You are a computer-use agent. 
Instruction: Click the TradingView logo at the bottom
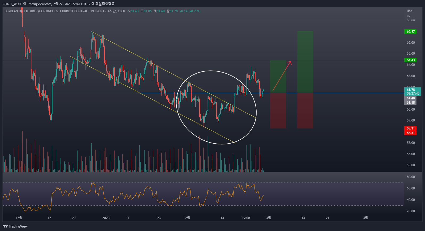click(15, 226)
